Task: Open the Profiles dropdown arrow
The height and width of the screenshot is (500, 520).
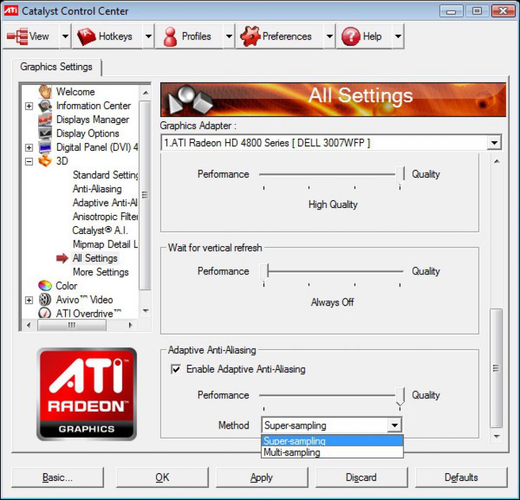Action: click(x=229, y=36)
